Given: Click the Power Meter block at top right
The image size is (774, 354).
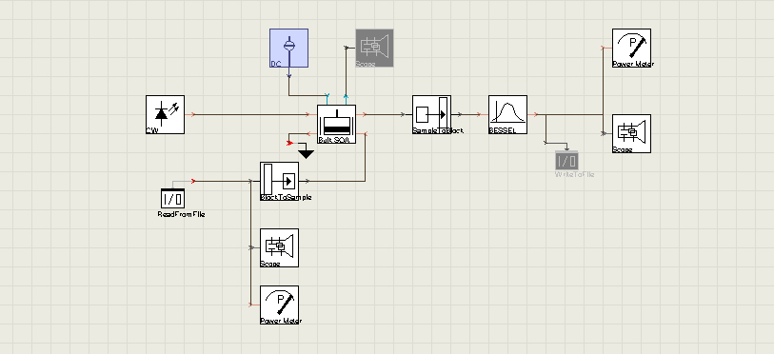Looking at the screenshot, I should point(631,48).
